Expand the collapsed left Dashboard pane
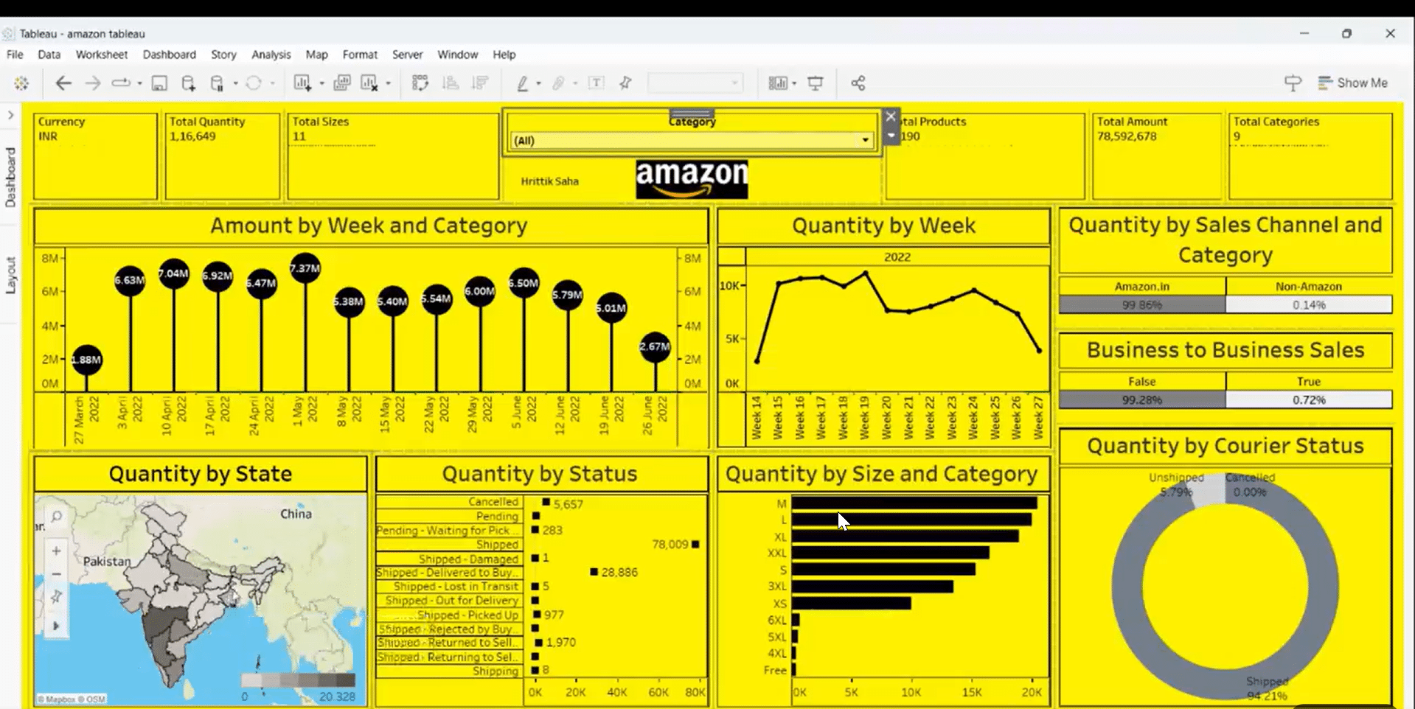 pos(10,115)
